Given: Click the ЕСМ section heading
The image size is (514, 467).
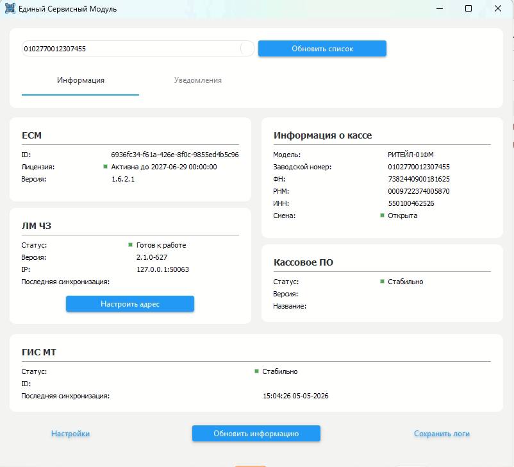Looking at the screenshot, I should tap(32, 135).
